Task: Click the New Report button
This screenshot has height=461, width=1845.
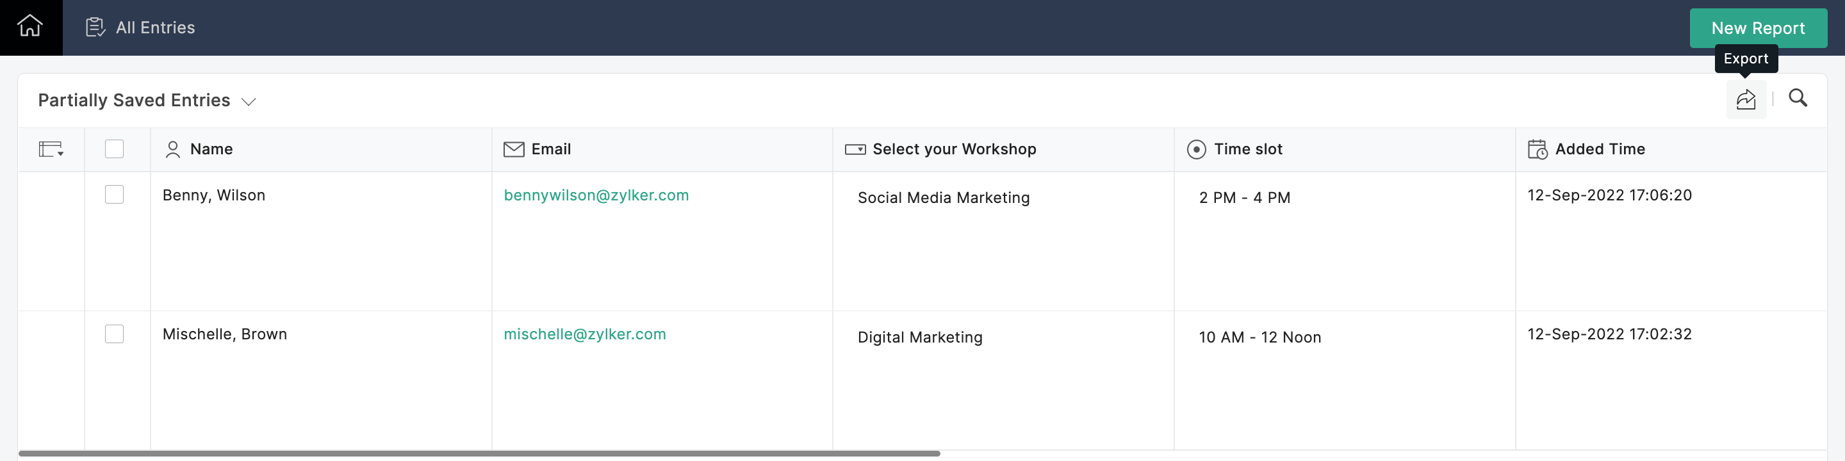Action: click(x=1758, y=28)
